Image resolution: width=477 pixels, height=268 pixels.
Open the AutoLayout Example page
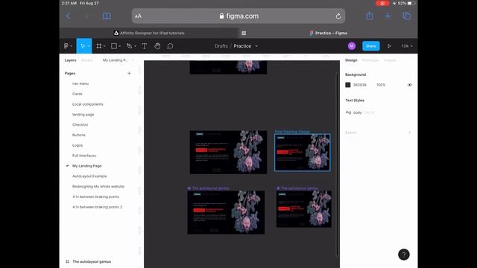89,176
